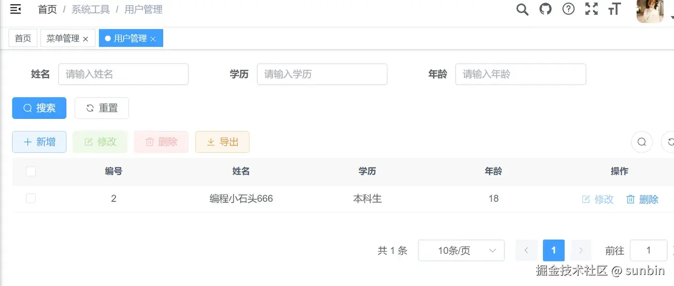Click the help question mark icon
The width and height of the screenshot is (674, 286).
pyautogui.click(x=569, y=9)
